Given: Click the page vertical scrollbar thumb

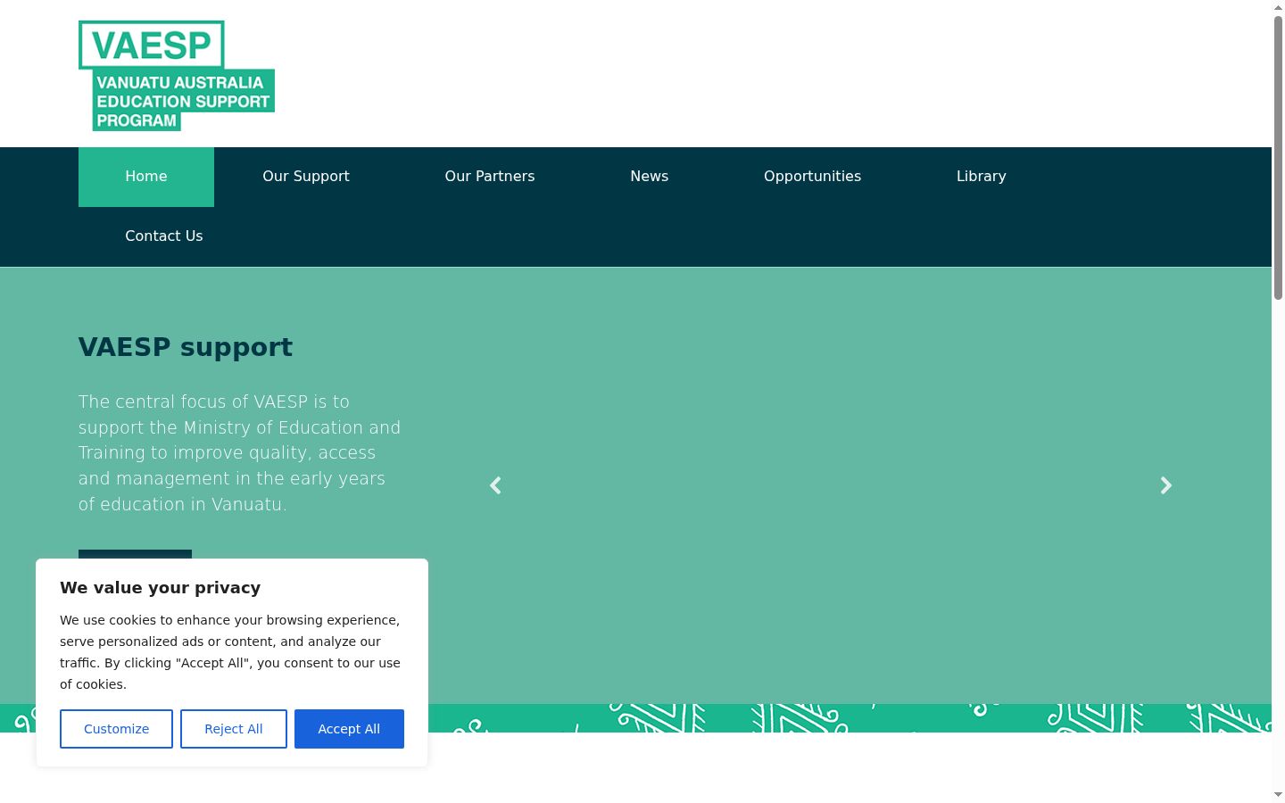Looking at the screenshot, I should (1278, 158).
